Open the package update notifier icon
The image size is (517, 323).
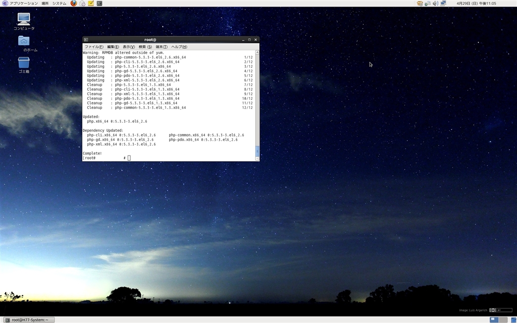tap(420, 3)
